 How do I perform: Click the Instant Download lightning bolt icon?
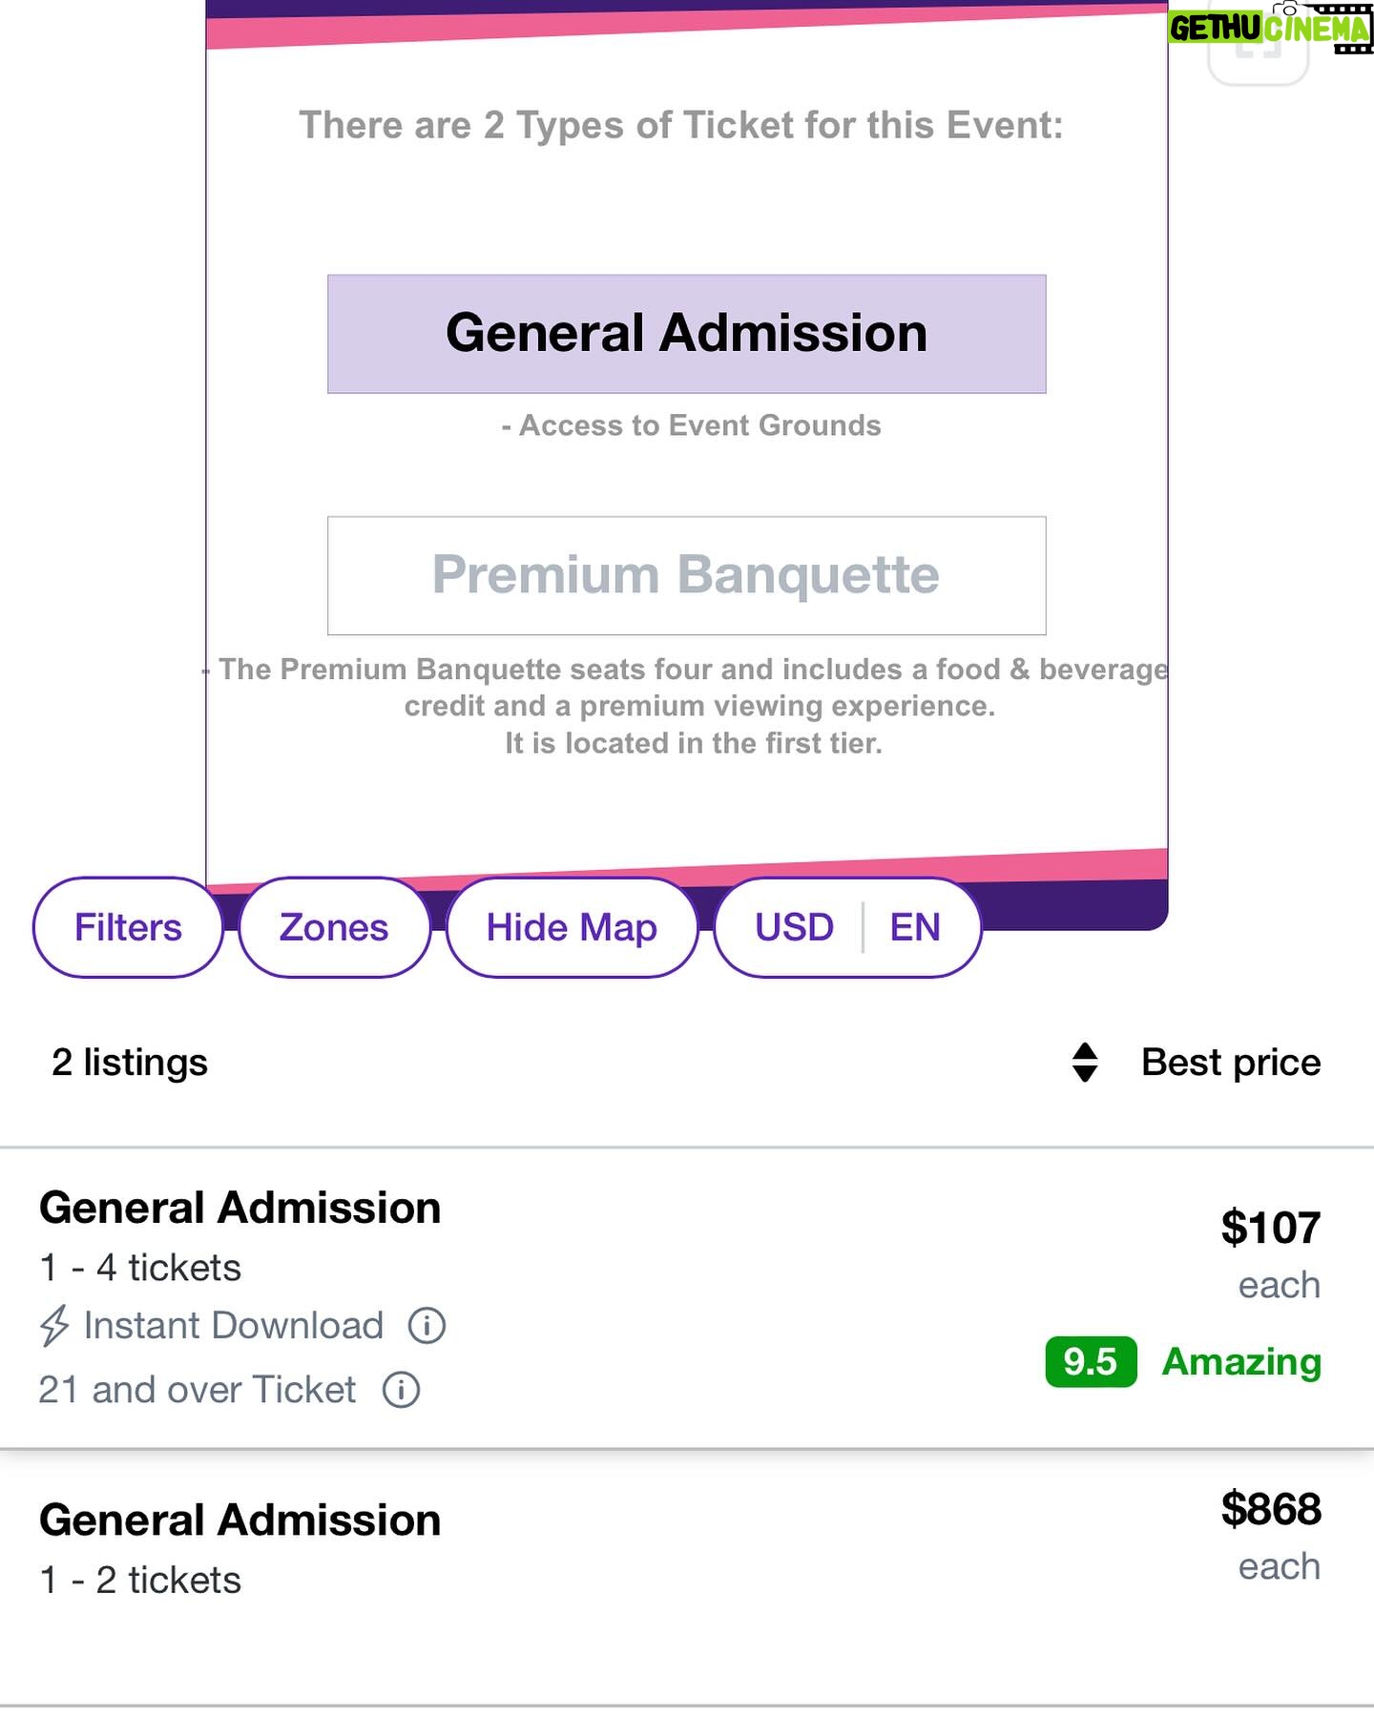click(54, 1326)
